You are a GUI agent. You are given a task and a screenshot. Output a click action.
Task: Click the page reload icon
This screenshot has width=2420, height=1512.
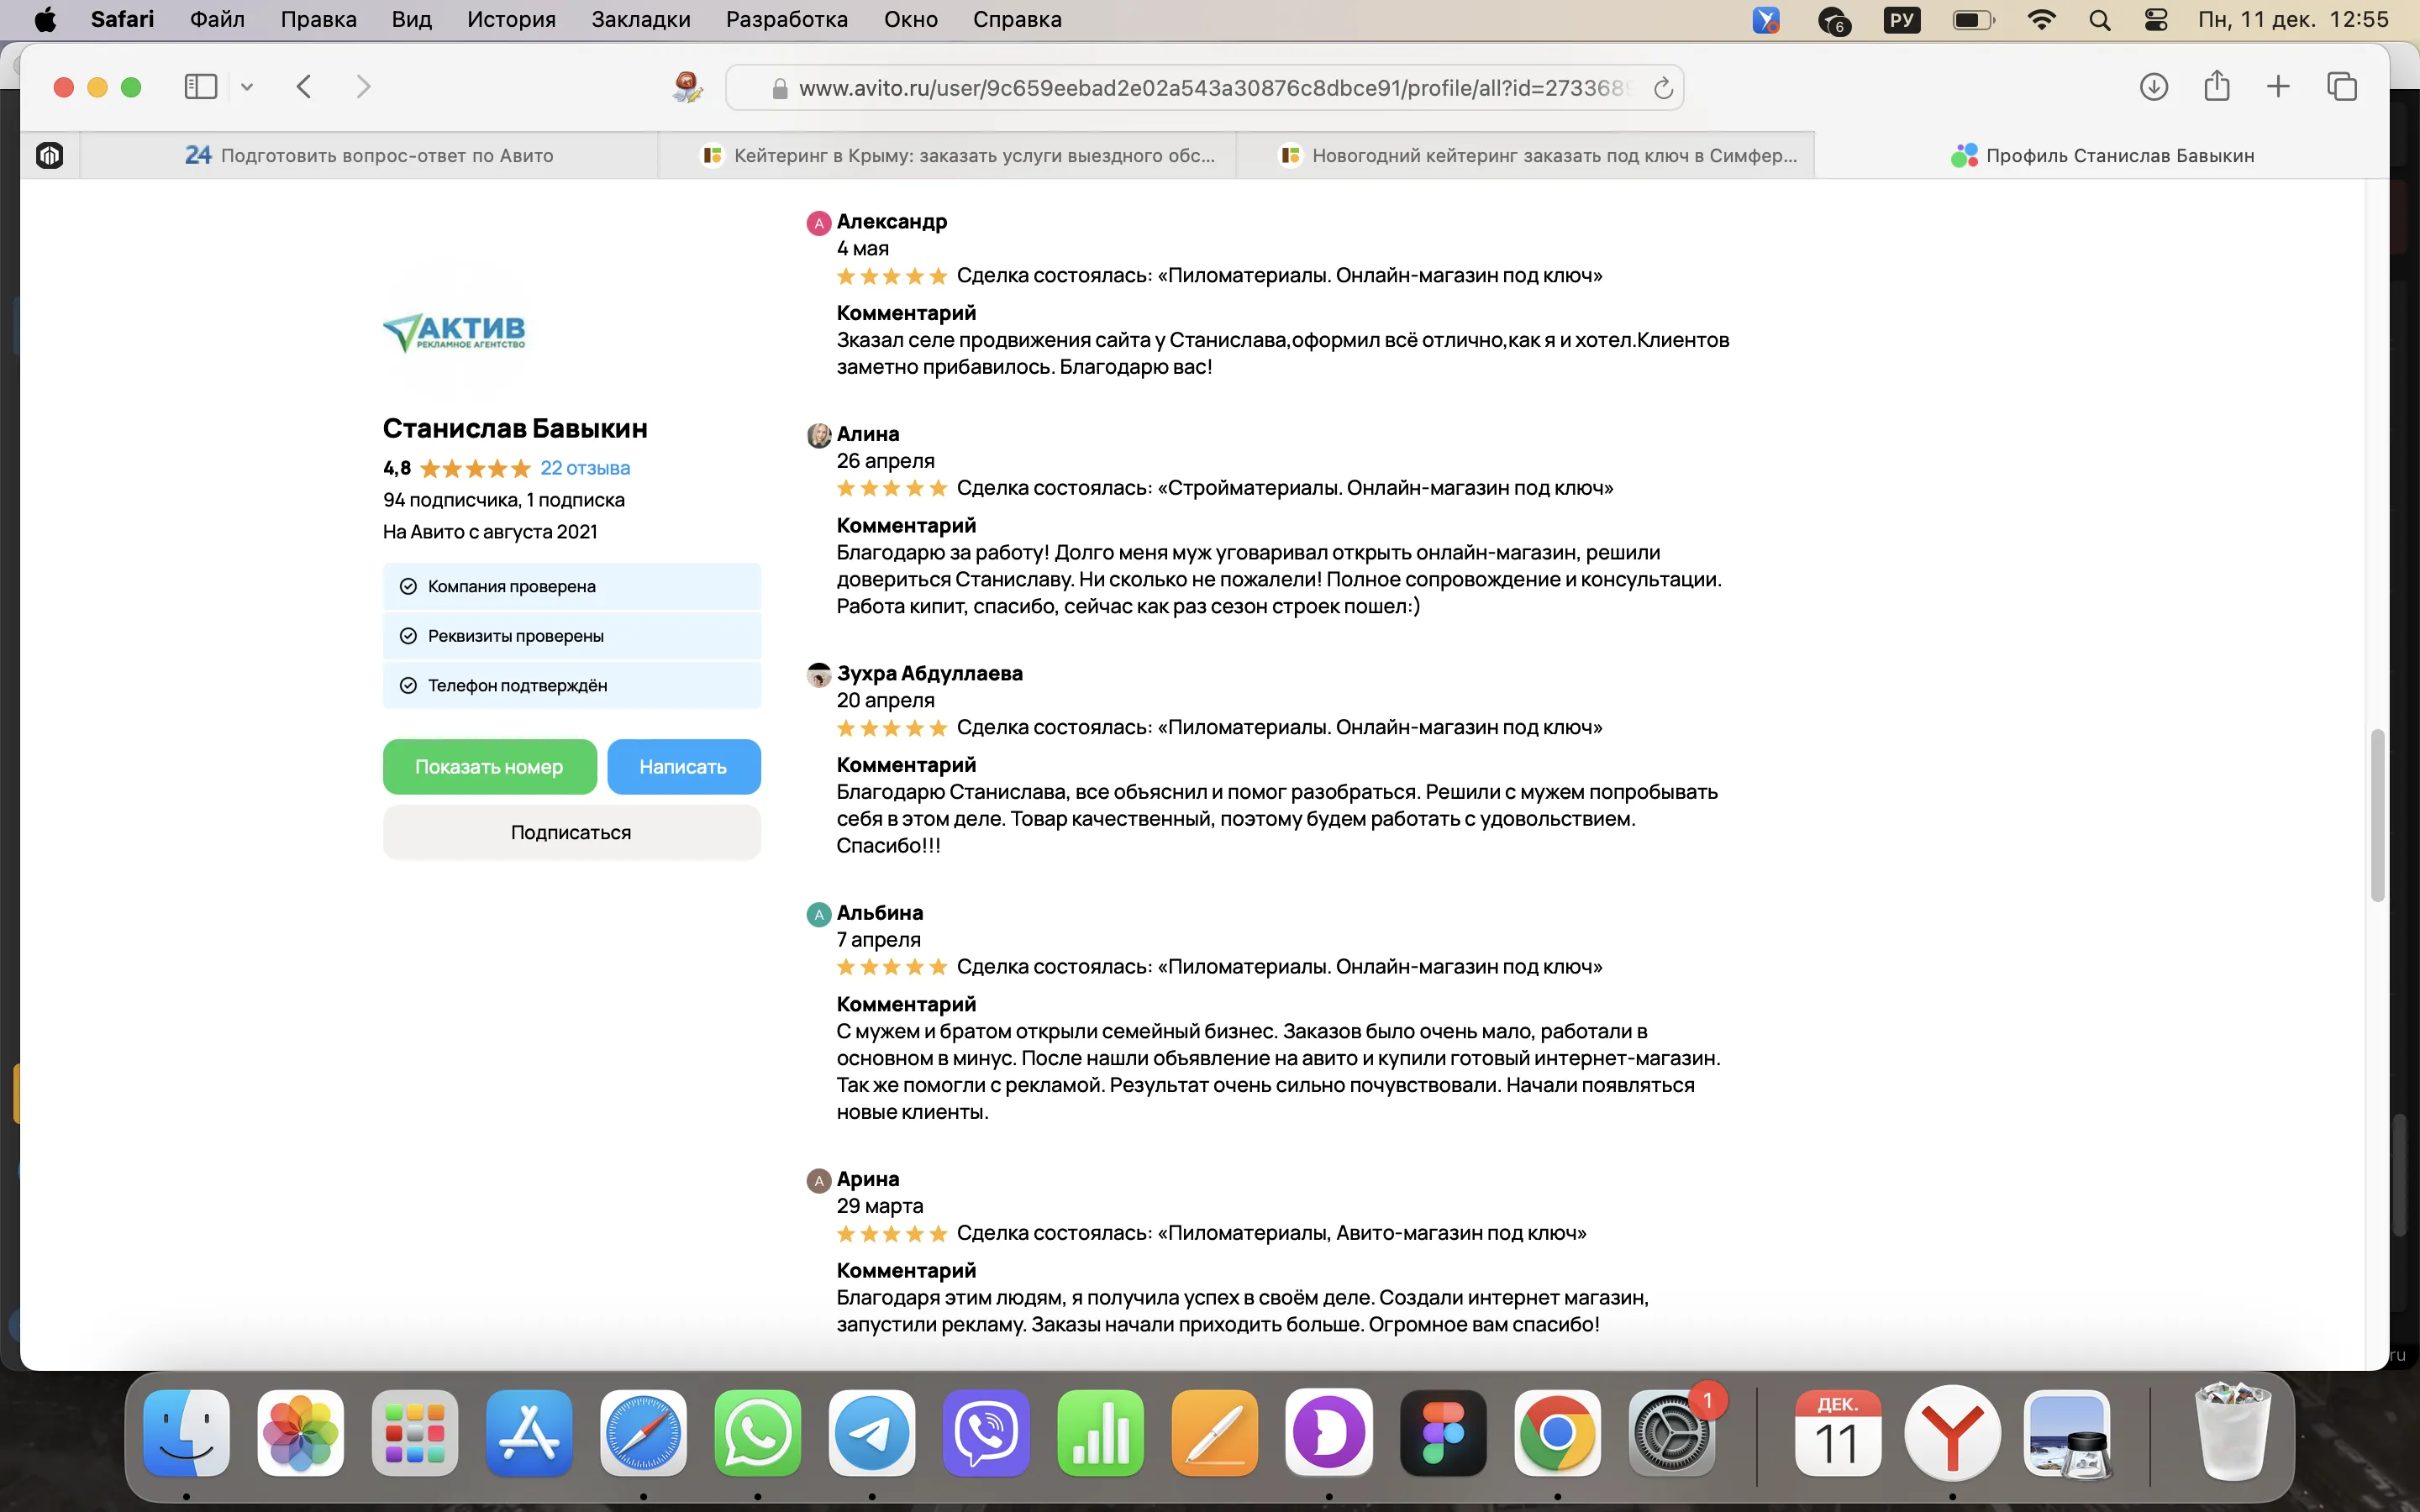tap(1662, 88)
